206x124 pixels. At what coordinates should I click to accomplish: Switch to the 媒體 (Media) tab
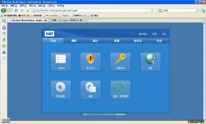tap(117, 41)
